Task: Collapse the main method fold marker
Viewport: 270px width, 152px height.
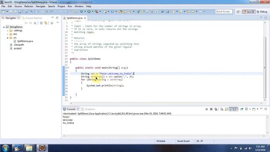Action: (68, 68)
